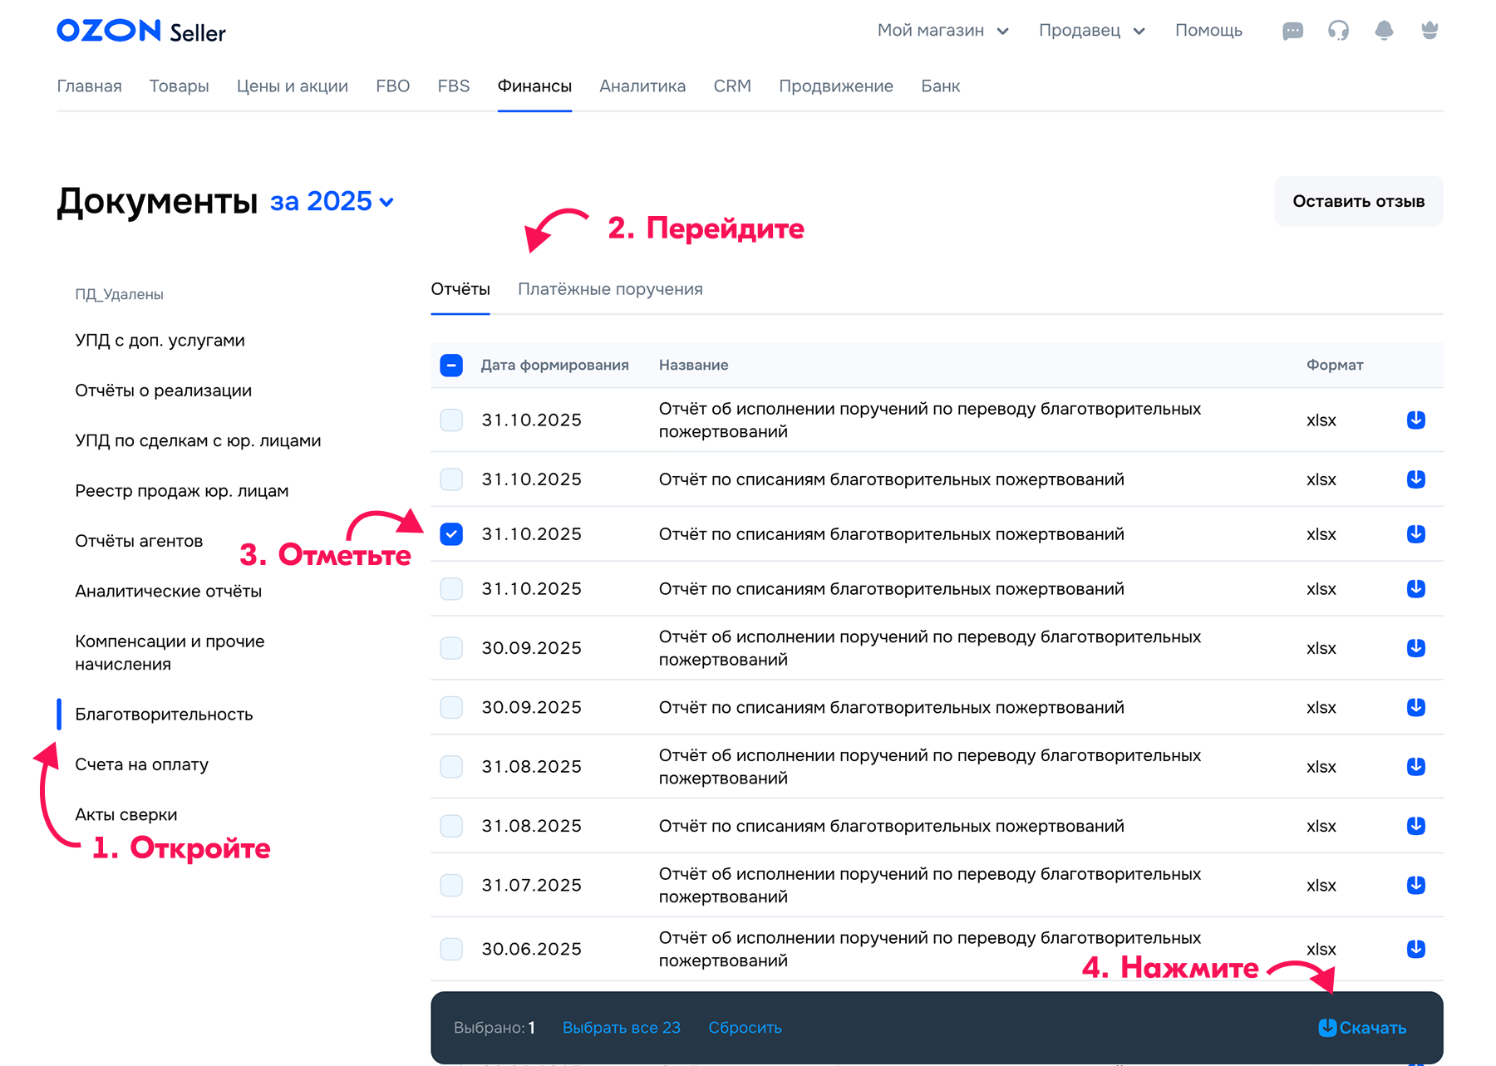Screen dimensions: 1496x1066
Task: Open the «Аналитика» navigation menu
Action: [642, 86]
